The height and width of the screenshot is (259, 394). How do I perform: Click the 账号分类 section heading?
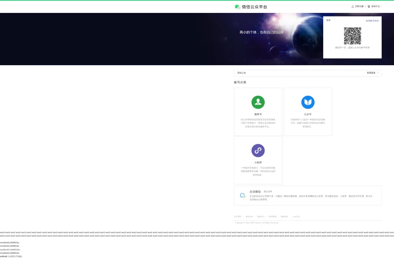[240, 82]
